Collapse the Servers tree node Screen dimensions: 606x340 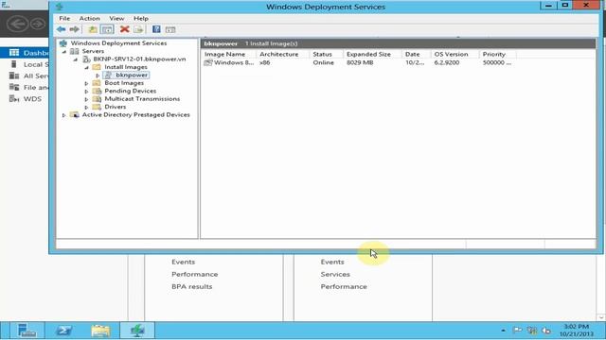64,51
